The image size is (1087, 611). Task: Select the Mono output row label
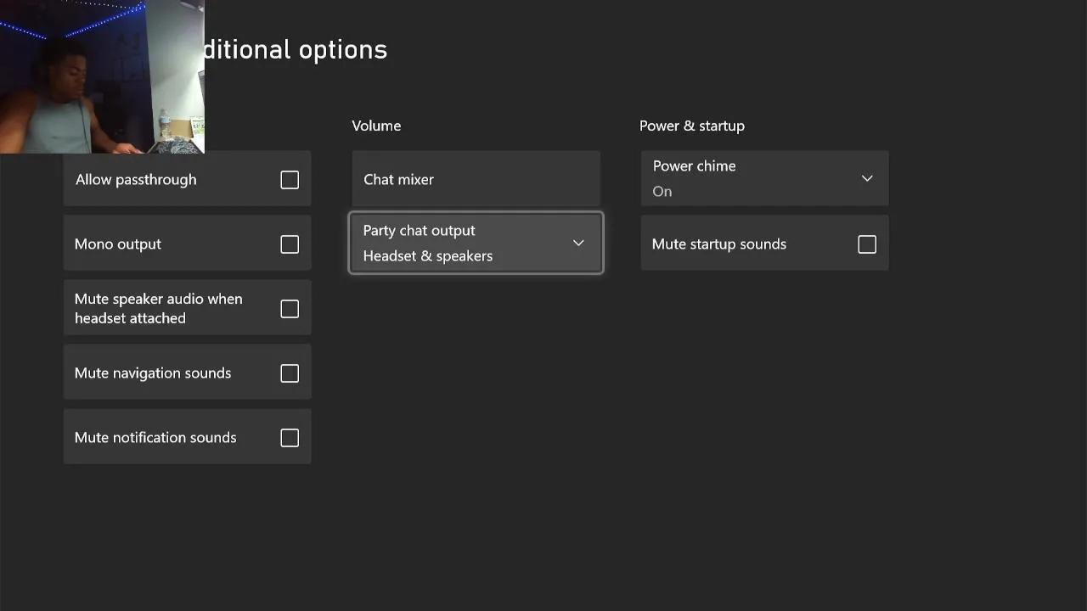pos(118,244)
